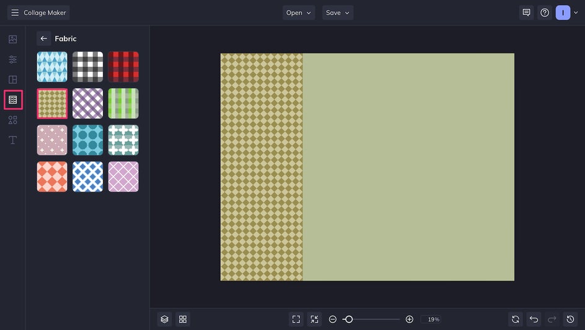Open the history clock icon
The height and width of the screenshot is (330, 585).
(x=571, y=319)
